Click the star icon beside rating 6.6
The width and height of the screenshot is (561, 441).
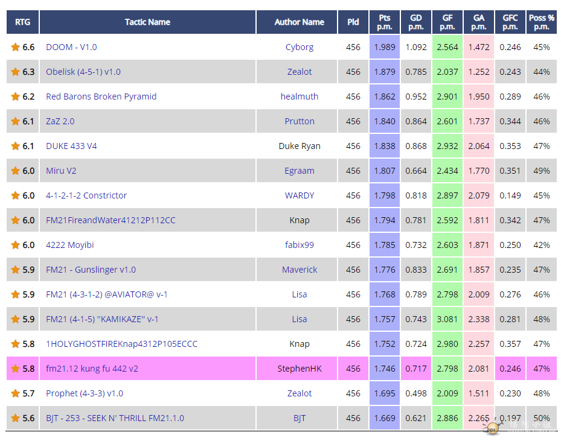[15, 47]
